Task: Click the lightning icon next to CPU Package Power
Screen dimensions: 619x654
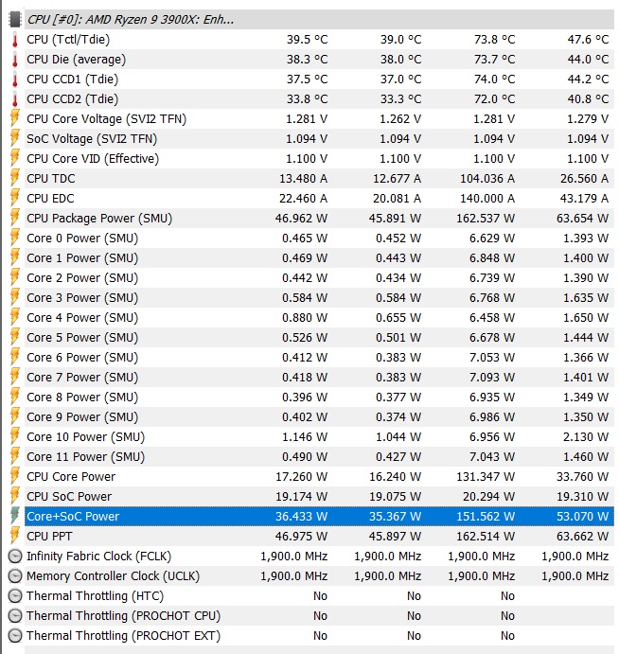Action: (x=14, y=219)
